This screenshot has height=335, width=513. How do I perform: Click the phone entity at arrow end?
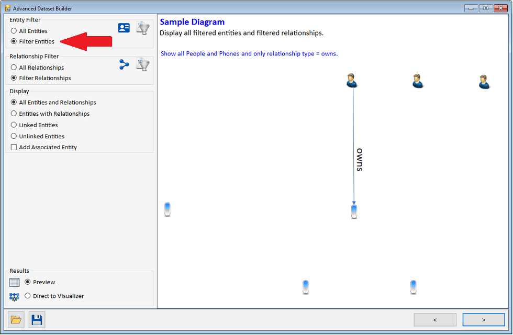click(354, 211)
